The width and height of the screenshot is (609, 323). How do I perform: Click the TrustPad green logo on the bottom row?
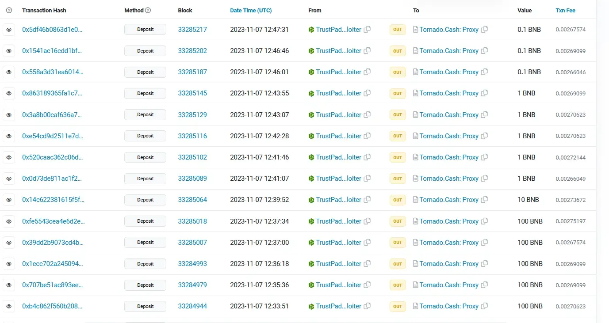click(x=311, y=306)
